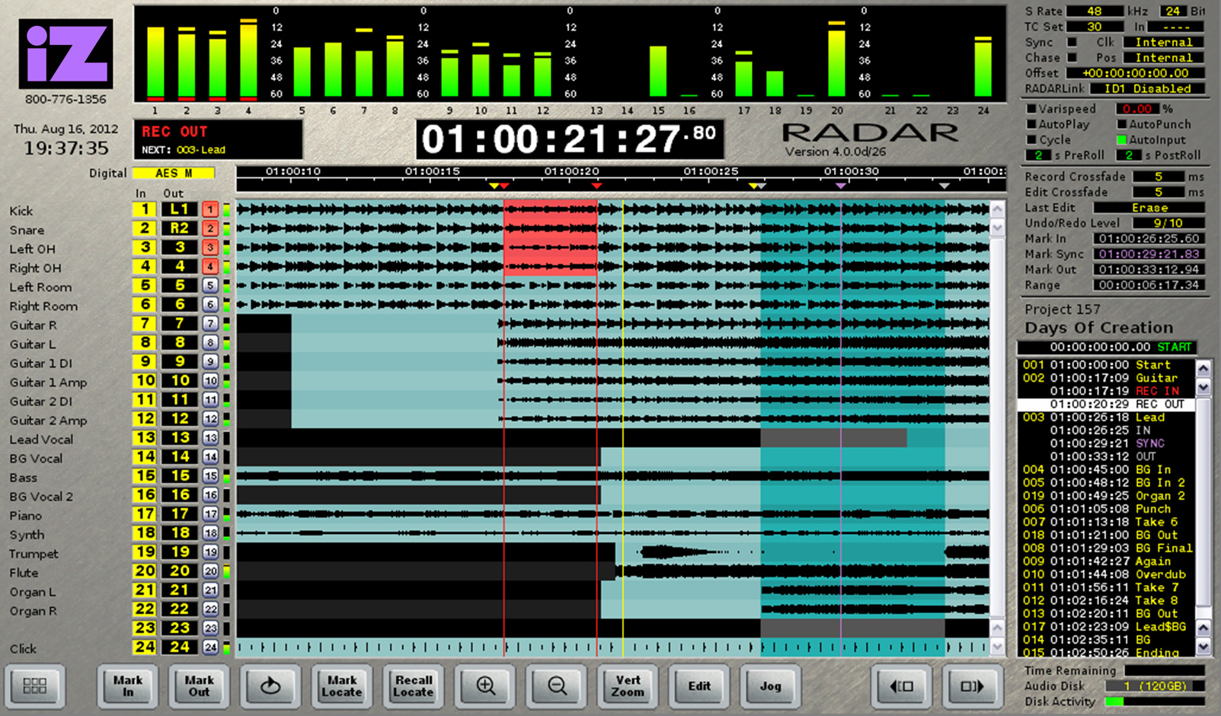Click the Mark Out button
1221x716 pixels.
point(199,686)
